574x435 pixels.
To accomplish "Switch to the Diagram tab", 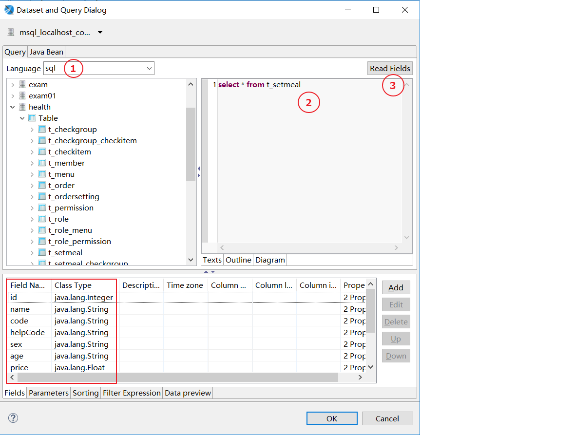I will pyautogui.click(x=270, y=260).
